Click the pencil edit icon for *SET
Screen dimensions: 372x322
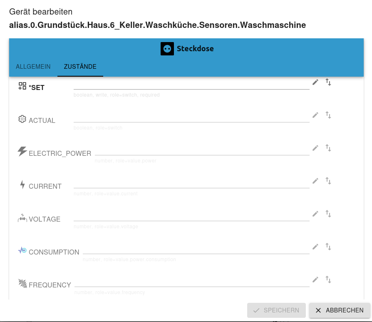(x=315, y=82)
